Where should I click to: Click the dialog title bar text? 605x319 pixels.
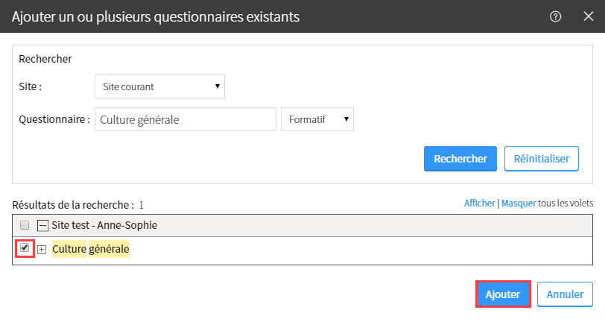coord(156,17)
